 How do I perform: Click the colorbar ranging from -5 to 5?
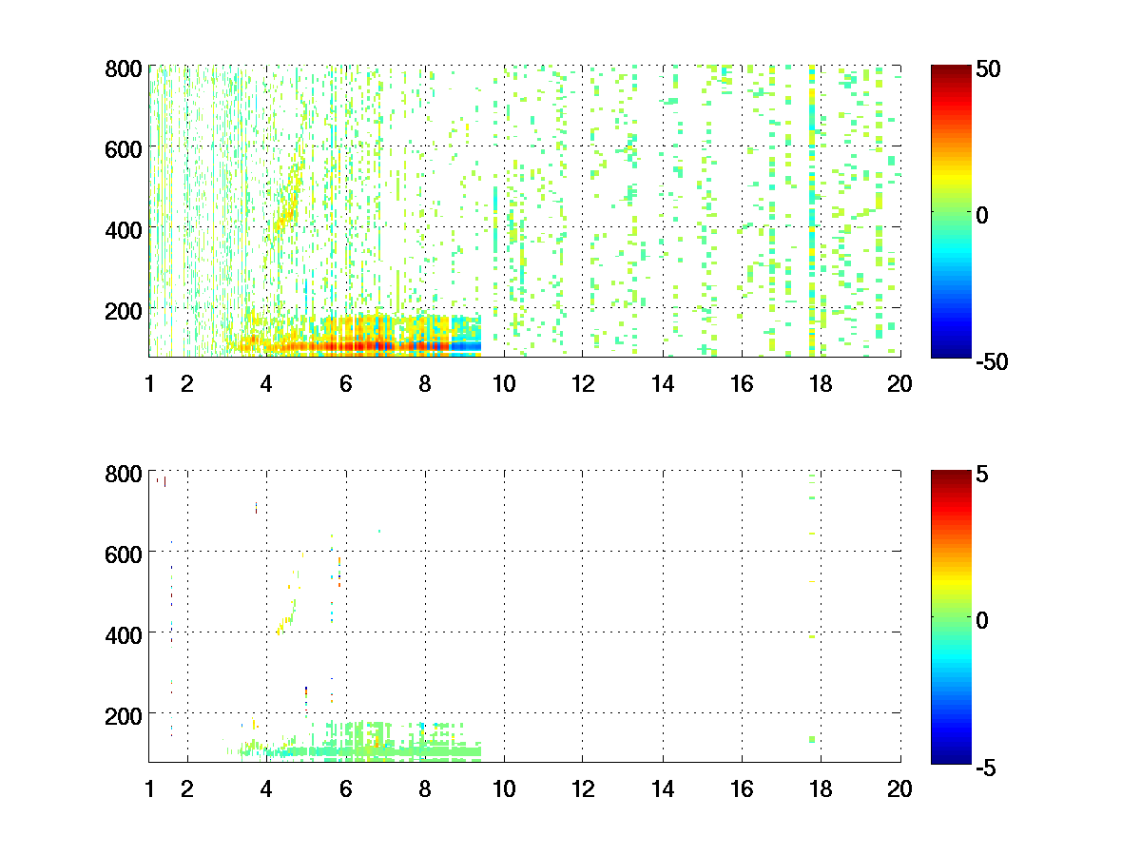(951, 615)
